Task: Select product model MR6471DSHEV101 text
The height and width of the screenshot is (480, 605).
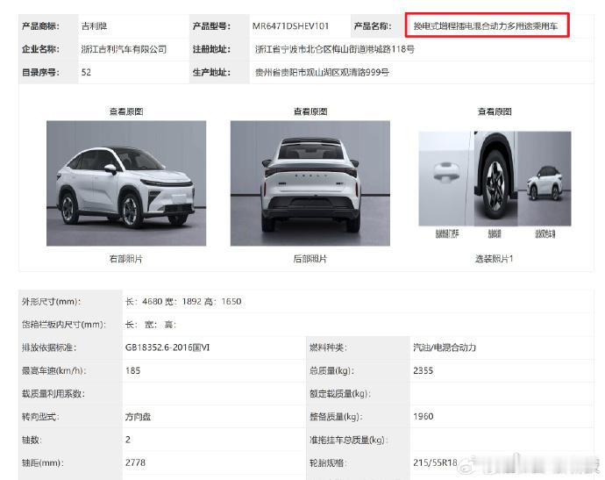Action: (x=290, y=26)
